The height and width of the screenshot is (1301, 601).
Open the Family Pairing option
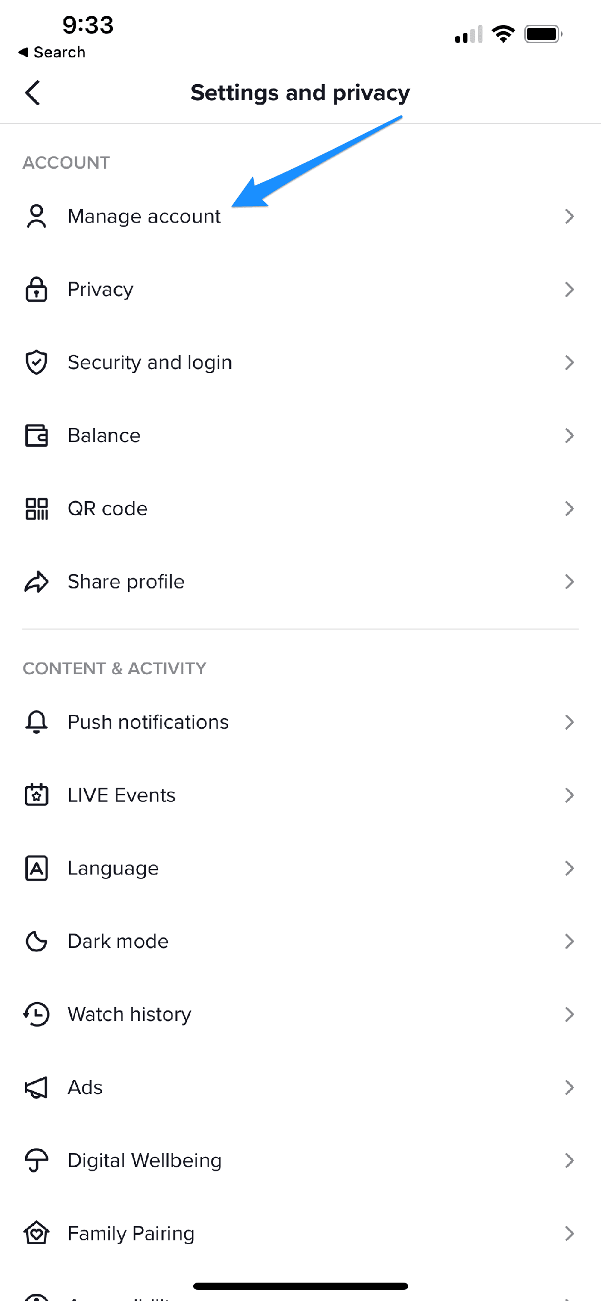pyautogui.click(x=131, y=1234)
